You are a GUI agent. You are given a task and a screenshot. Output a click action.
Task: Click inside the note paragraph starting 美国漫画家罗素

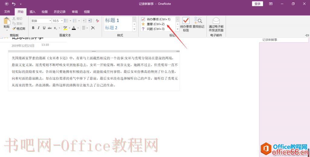click(95, 72)
